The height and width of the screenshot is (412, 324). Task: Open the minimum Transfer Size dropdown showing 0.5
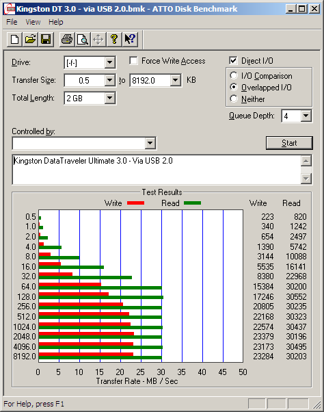pos(109,80)
